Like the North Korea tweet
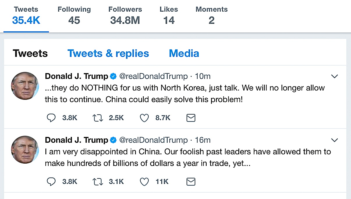The height and width of the screenshot is (199, 351). 144,118
